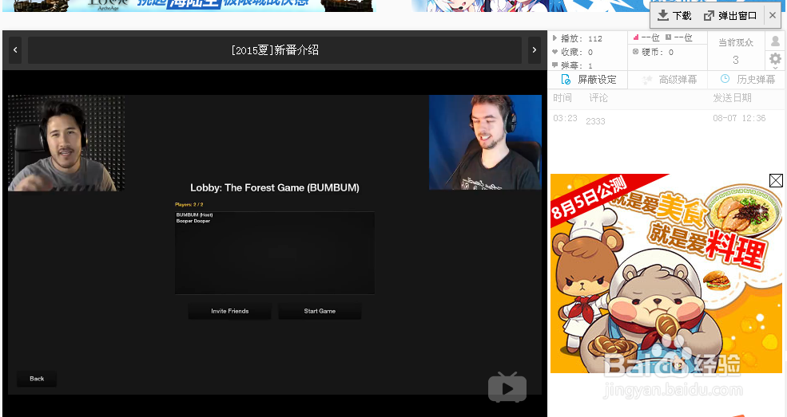Viewport: 787px width, 417px height.
Task: Sort danmaku by 发送日期 column header
Action: [732, 97]
